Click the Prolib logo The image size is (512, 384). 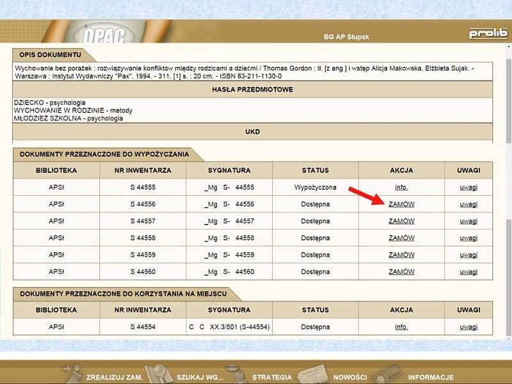[x=488, y=34]
